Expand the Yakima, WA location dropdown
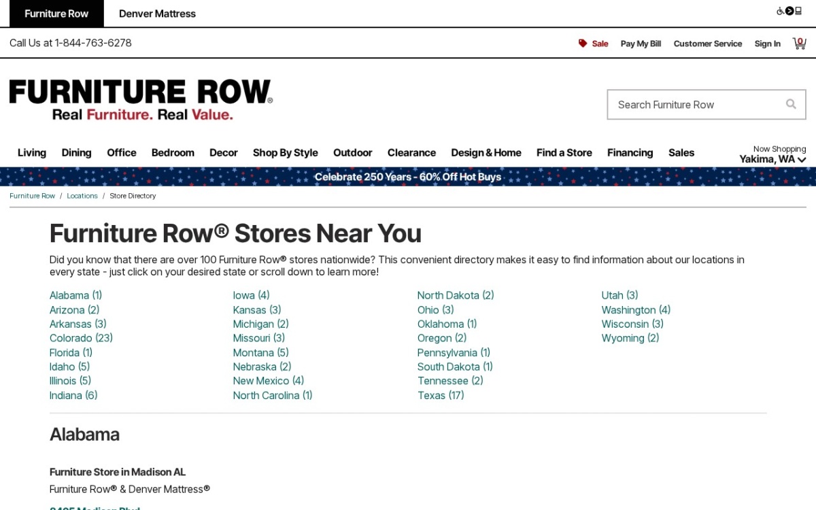The height and width of the screenshot is (510, 816). coord(772,159)
